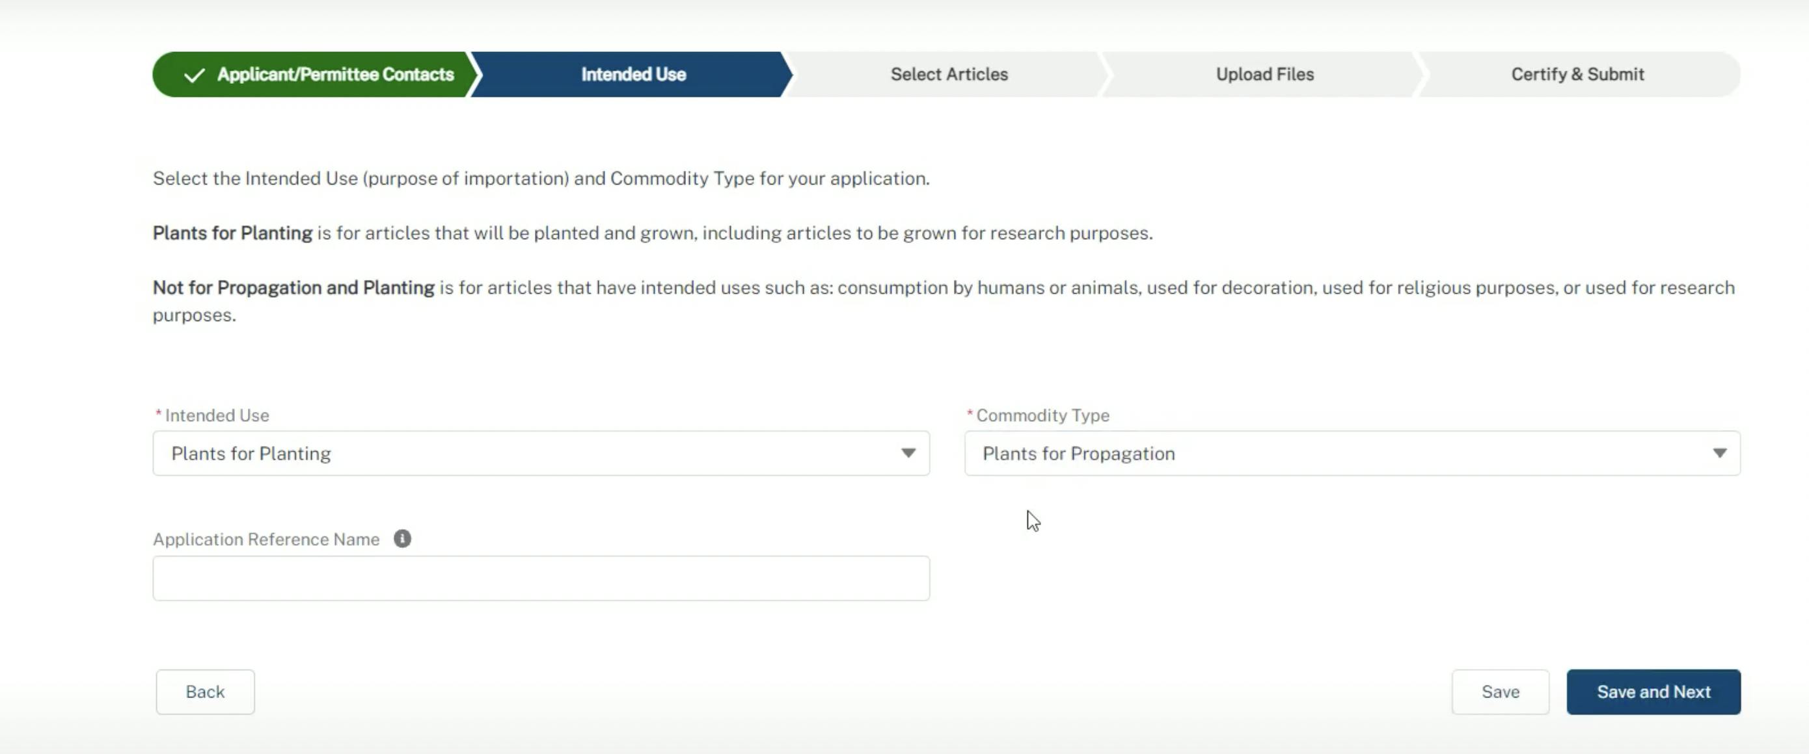Switch to the Select Articles step
The width and height of the screenshot is (1809, 754).
(948, 74)
